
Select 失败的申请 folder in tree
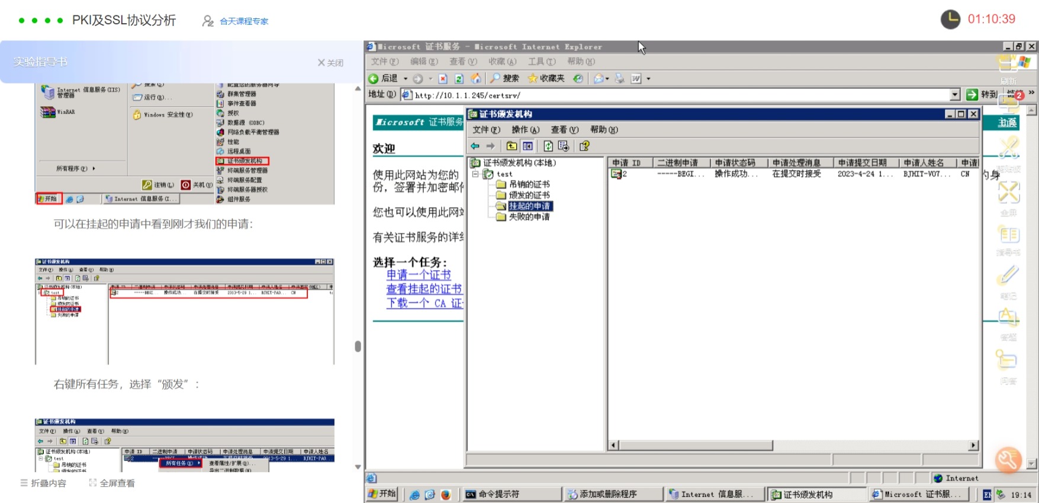click(529, 217)
